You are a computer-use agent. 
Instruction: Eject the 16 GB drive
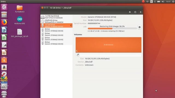click(130, 12)
